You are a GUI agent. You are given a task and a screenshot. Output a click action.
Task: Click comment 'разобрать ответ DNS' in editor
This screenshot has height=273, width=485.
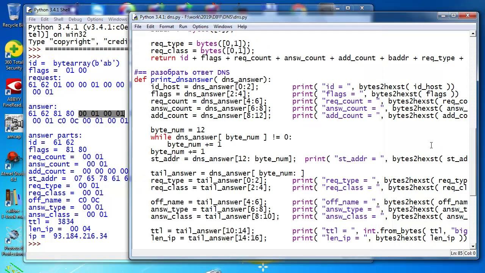point(190,72)
